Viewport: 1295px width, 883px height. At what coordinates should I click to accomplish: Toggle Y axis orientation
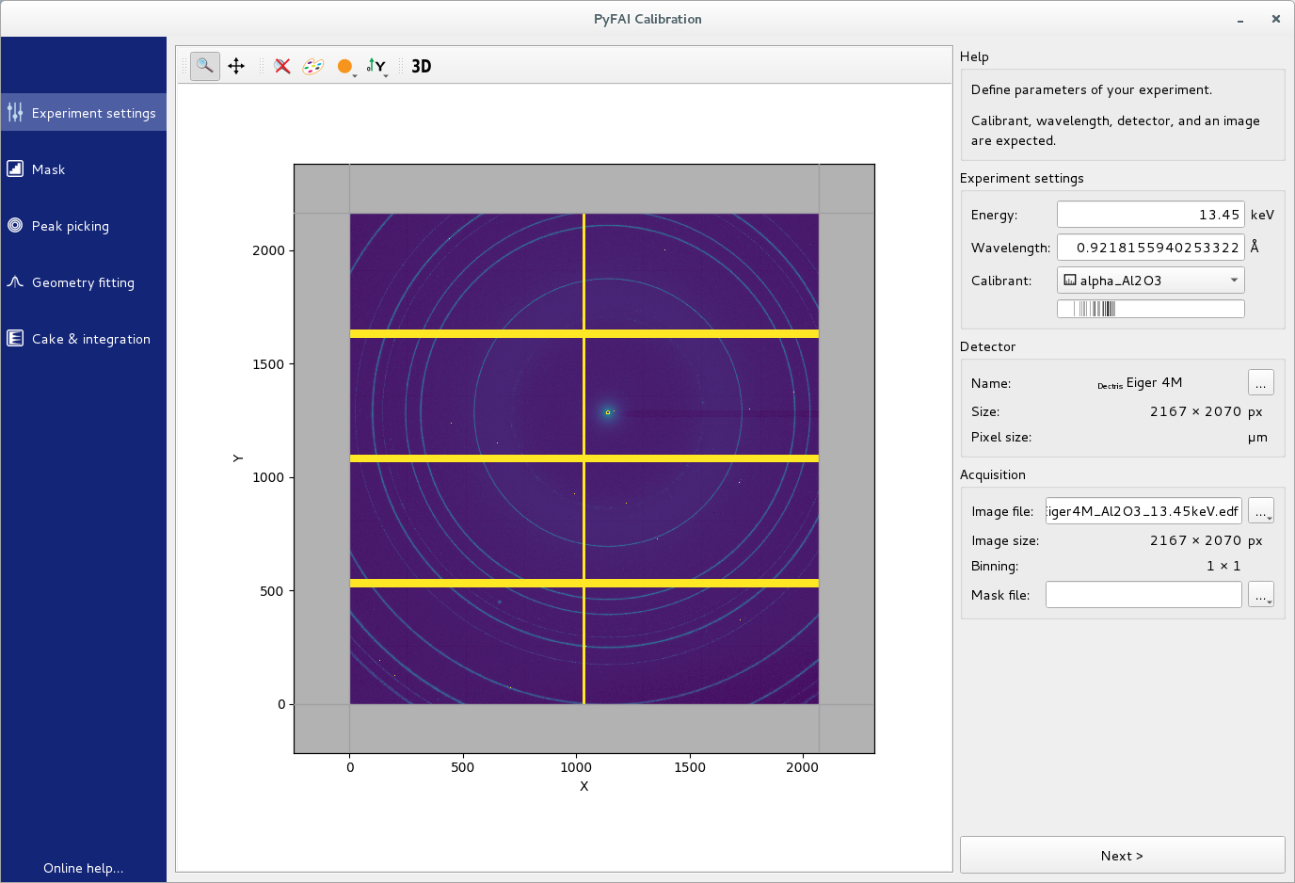point(376,66)
